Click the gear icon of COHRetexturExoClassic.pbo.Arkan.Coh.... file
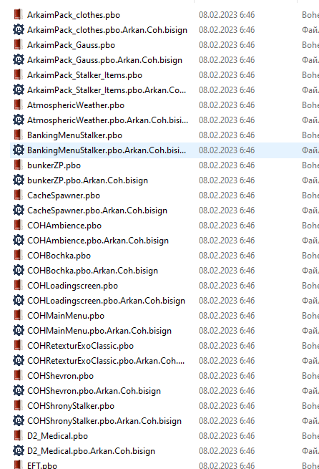The image size is (319, 469). coord(18,360)
